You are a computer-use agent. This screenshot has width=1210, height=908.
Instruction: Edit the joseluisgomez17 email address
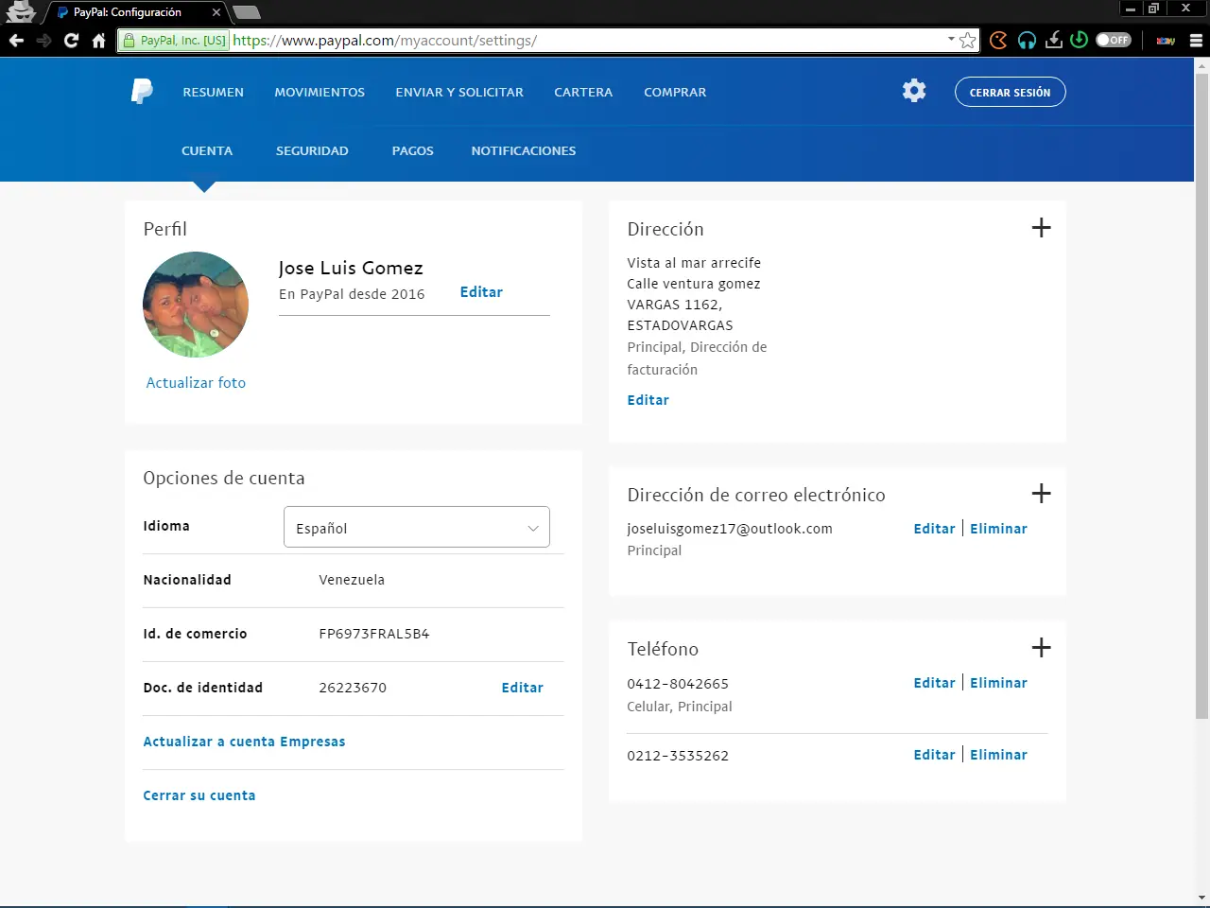coord(934,529)
